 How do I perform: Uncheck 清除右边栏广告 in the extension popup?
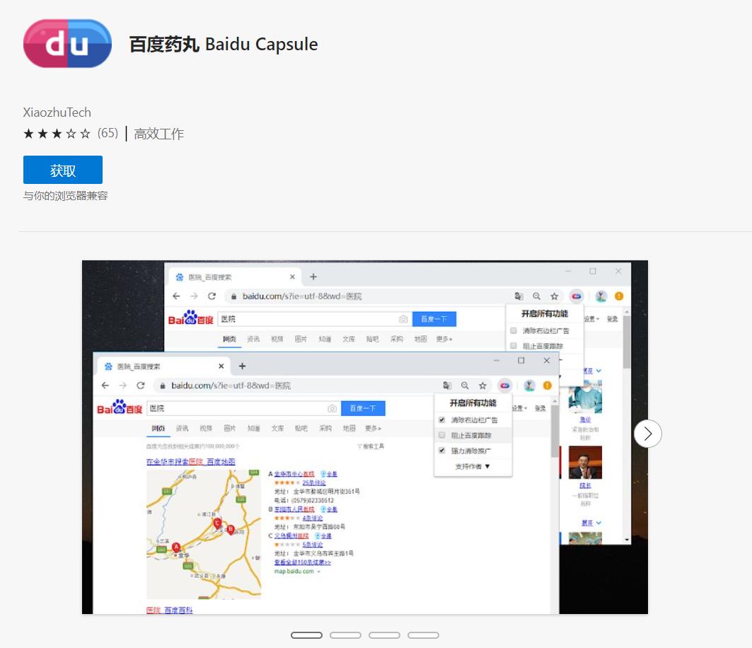pyautogui.click(x=441, y=420)
